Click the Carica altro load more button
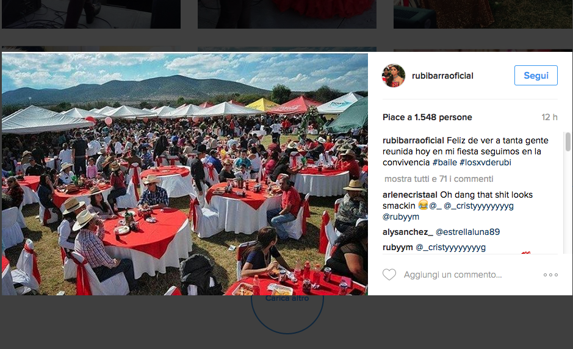573x349 pixels. [287, 298]
